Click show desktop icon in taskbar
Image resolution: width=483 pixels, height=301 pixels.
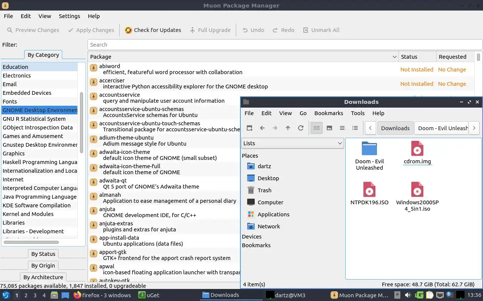[x=65, y=295]
